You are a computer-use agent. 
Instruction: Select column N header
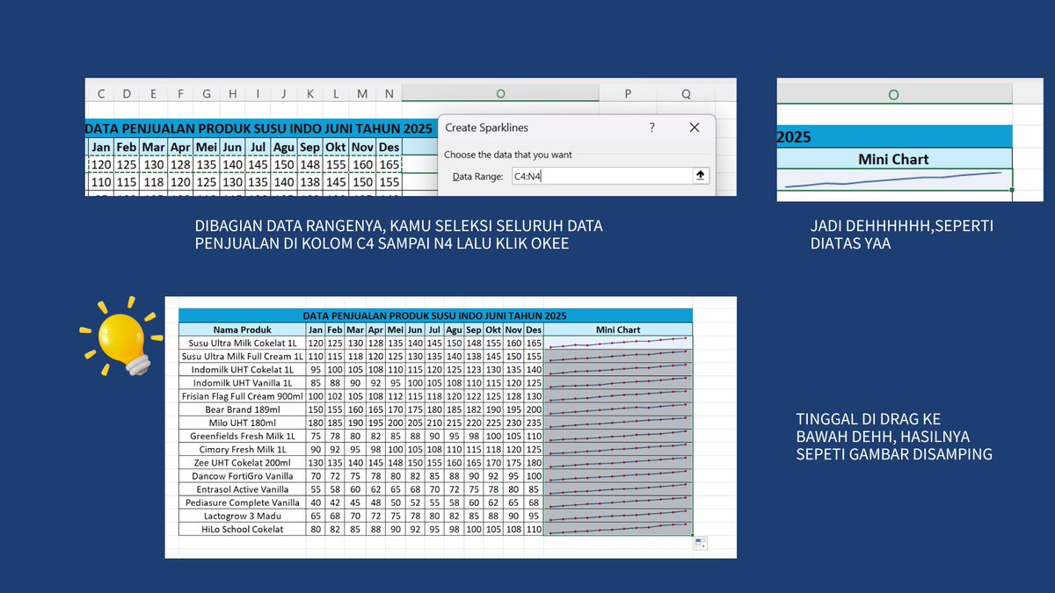(389, 94)
